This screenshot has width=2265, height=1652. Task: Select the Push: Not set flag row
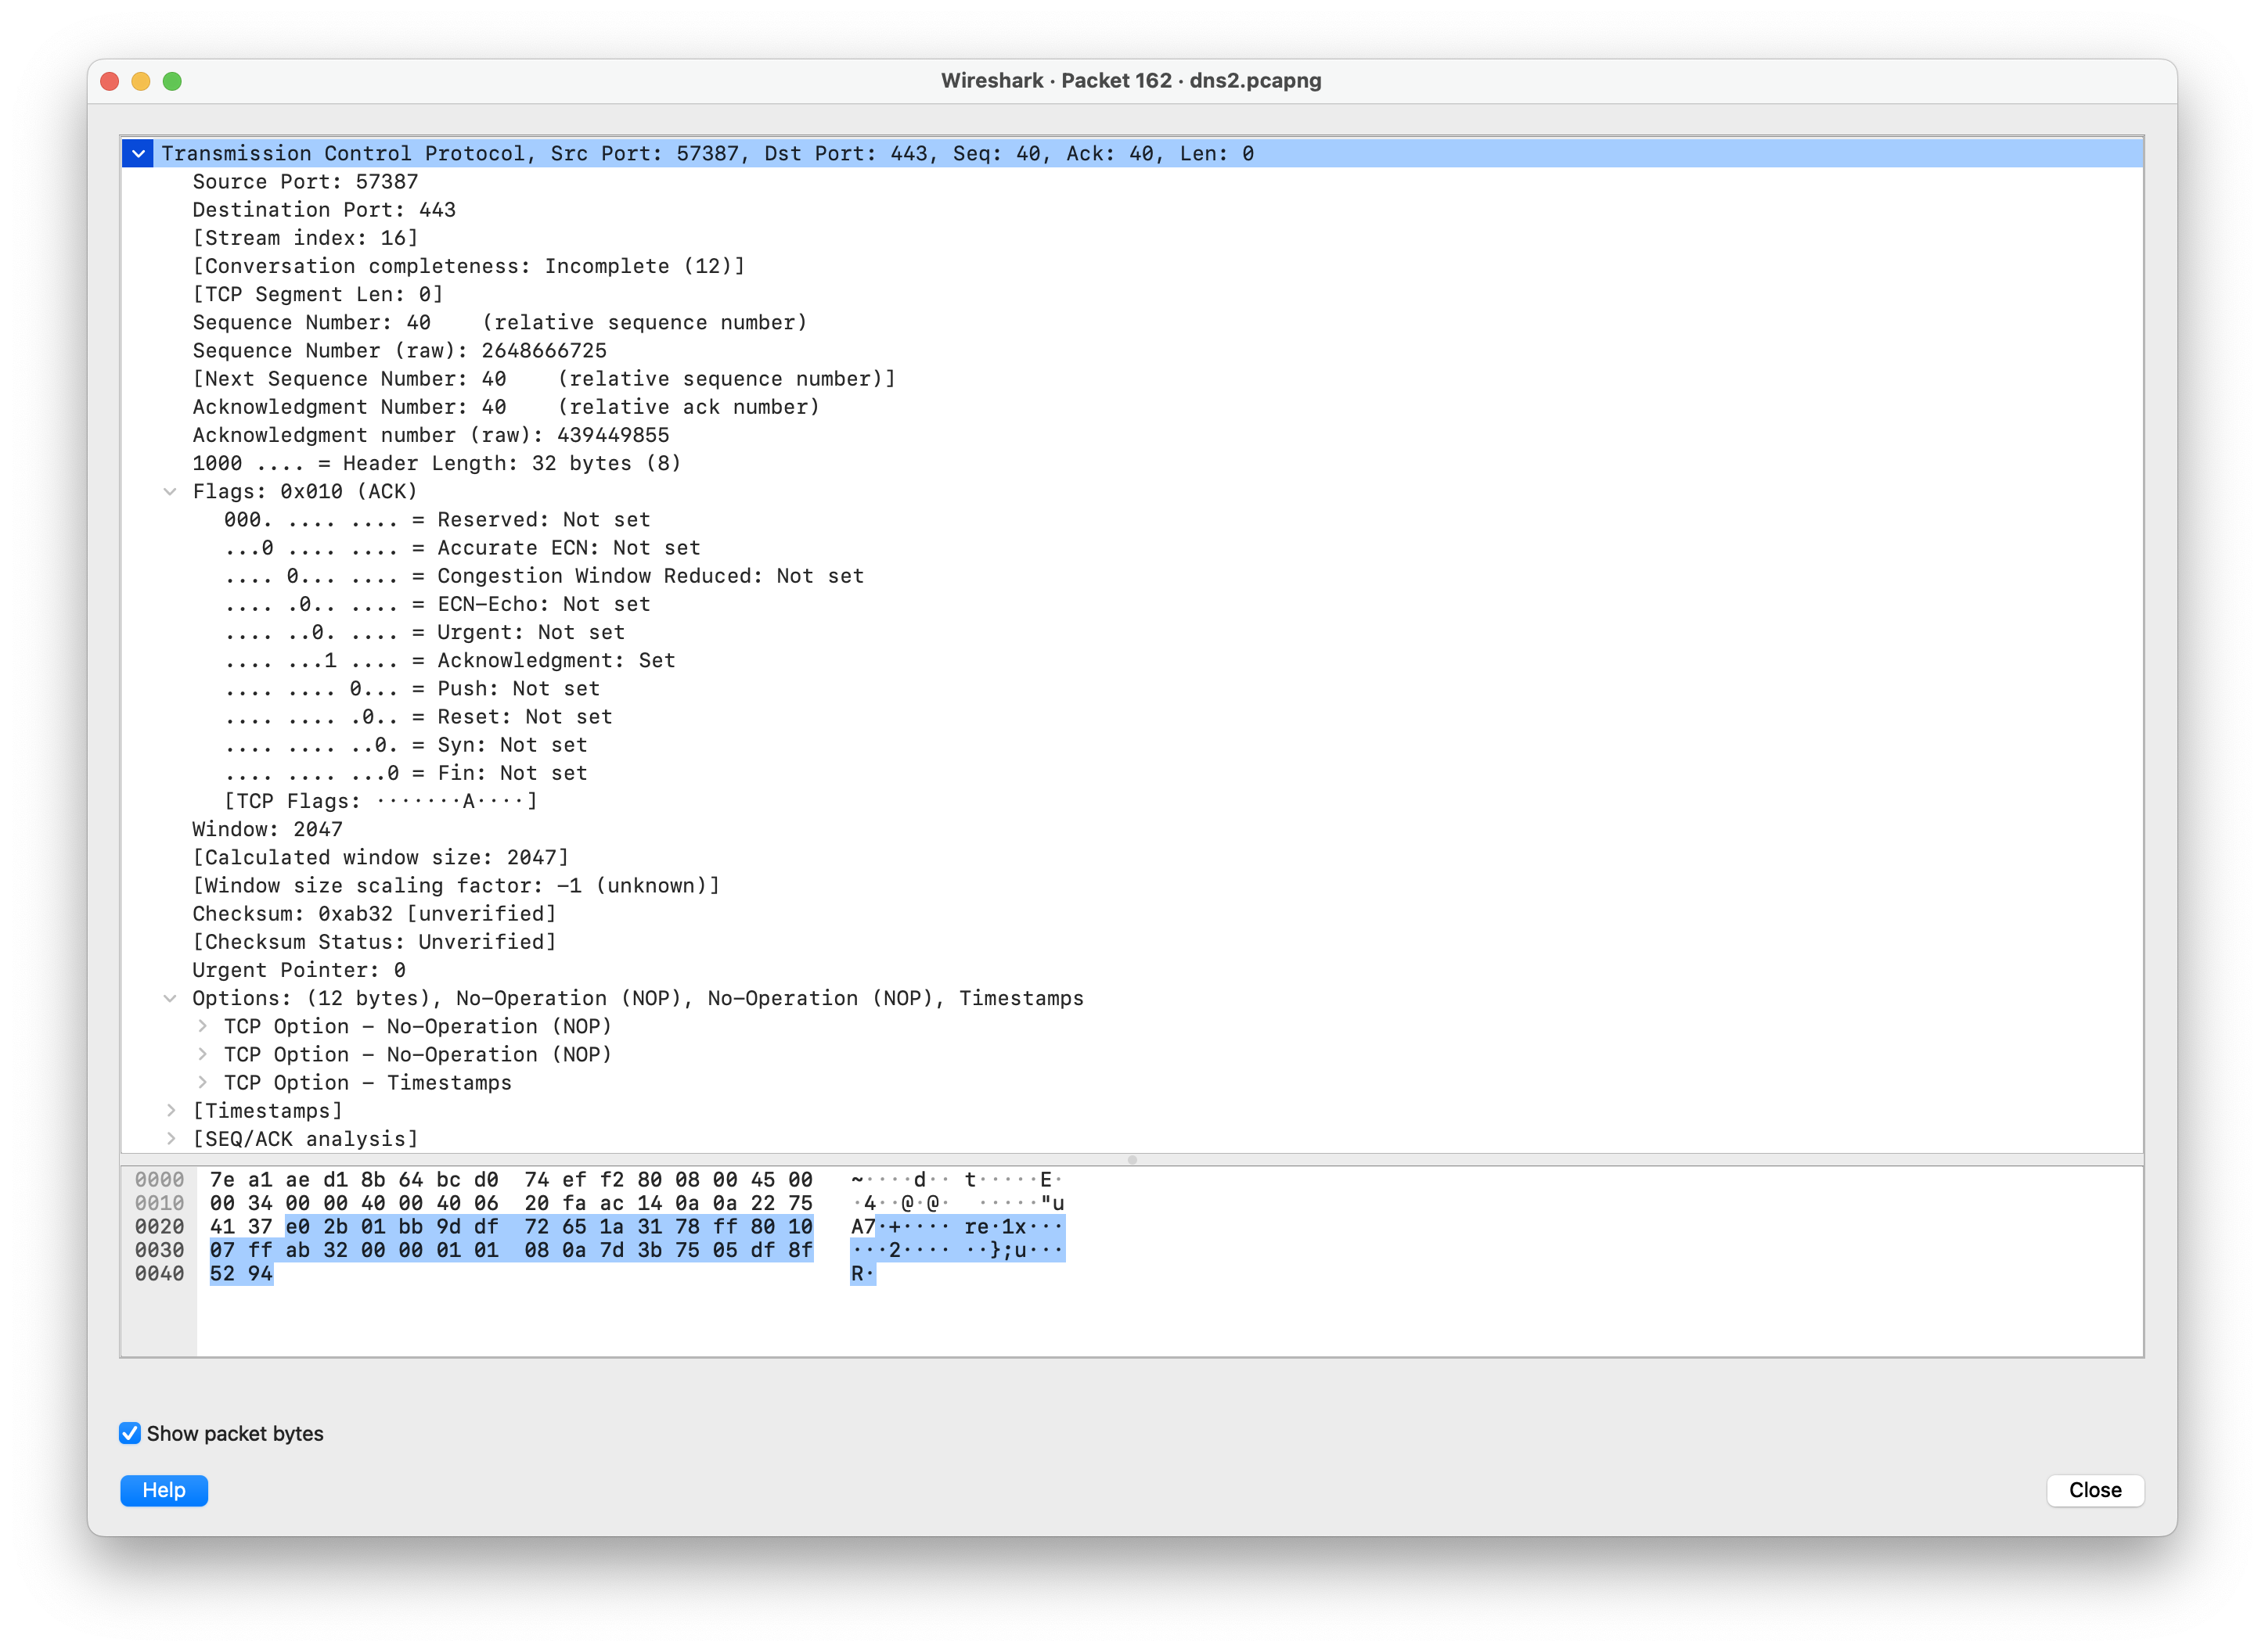pyautogui.click(x=1132, y=688)
